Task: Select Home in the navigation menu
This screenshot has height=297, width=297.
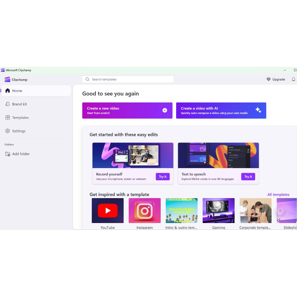Action: pyautogui.click(x=17, y=91)
